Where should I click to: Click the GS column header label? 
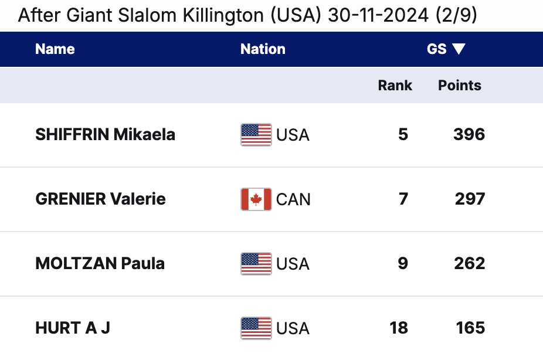click(x=437, y=49)
